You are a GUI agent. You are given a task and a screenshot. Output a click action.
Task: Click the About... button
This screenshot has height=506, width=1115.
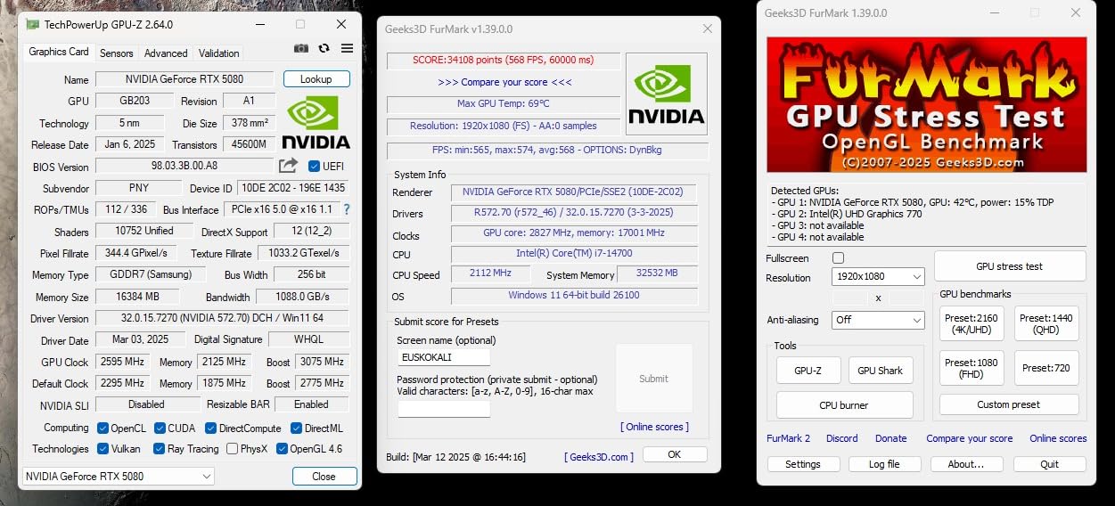click(x=966, y=464)
